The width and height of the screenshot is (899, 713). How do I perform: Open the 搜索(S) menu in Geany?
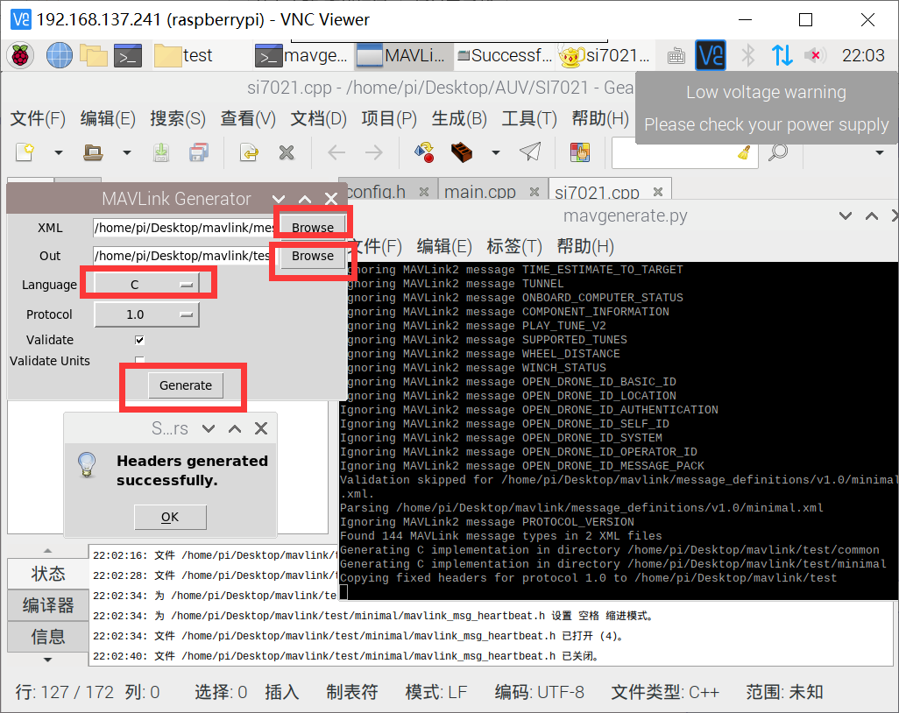[178, 118]
